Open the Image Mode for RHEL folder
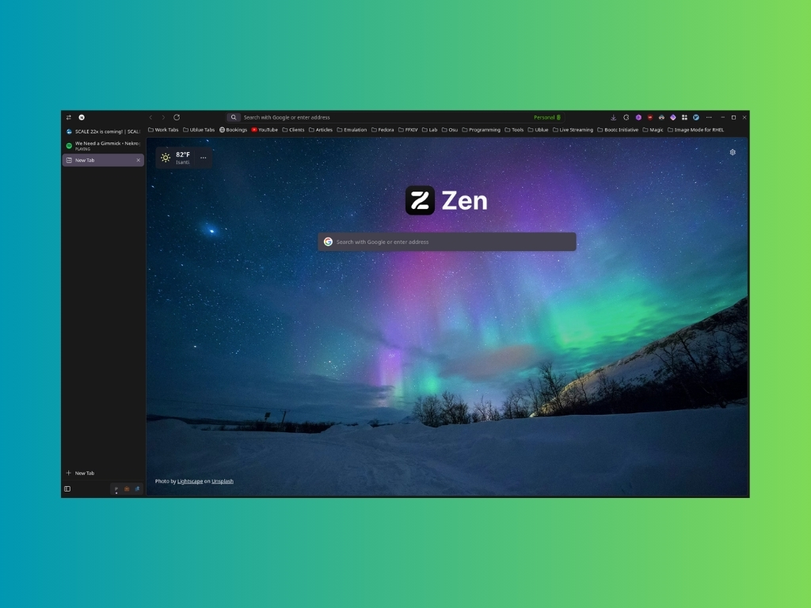811x608 pixels. coord(695,130)
